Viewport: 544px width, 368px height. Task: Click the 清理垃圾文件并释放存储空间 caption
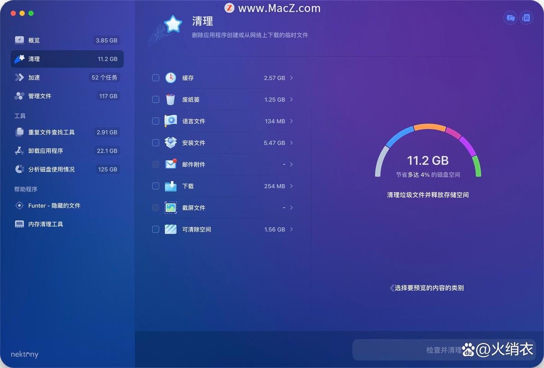[x=428, y=195]
